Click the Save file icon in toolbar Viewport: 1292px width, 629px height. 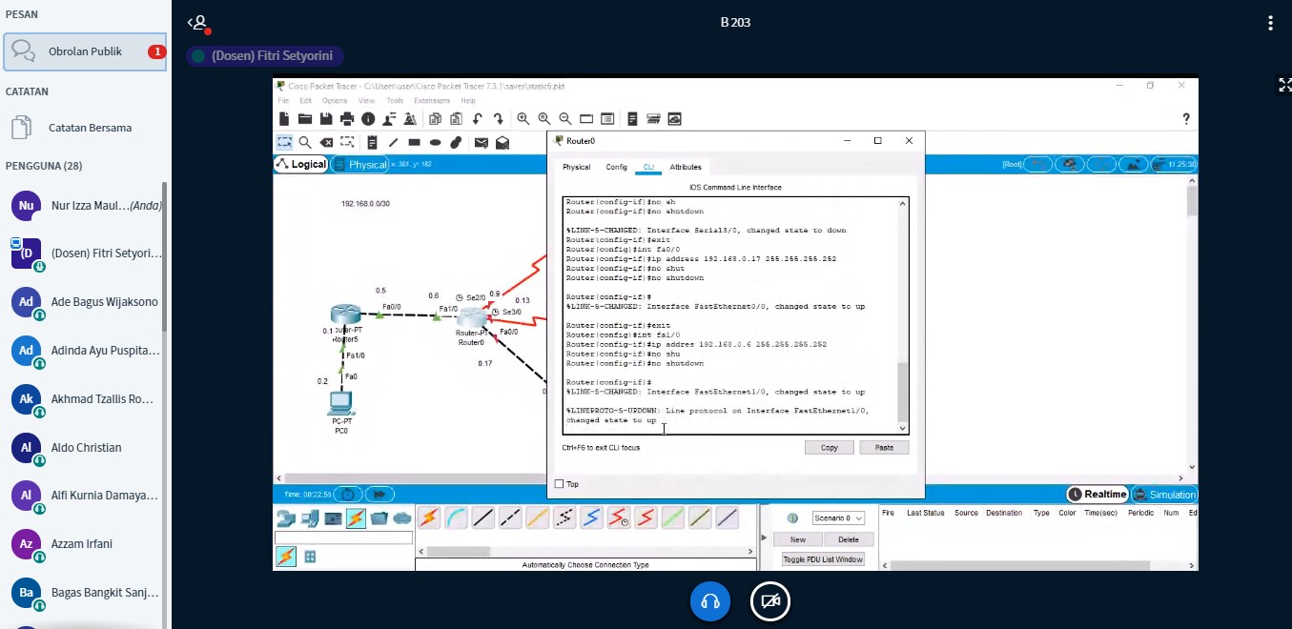[x=326, y=119]
